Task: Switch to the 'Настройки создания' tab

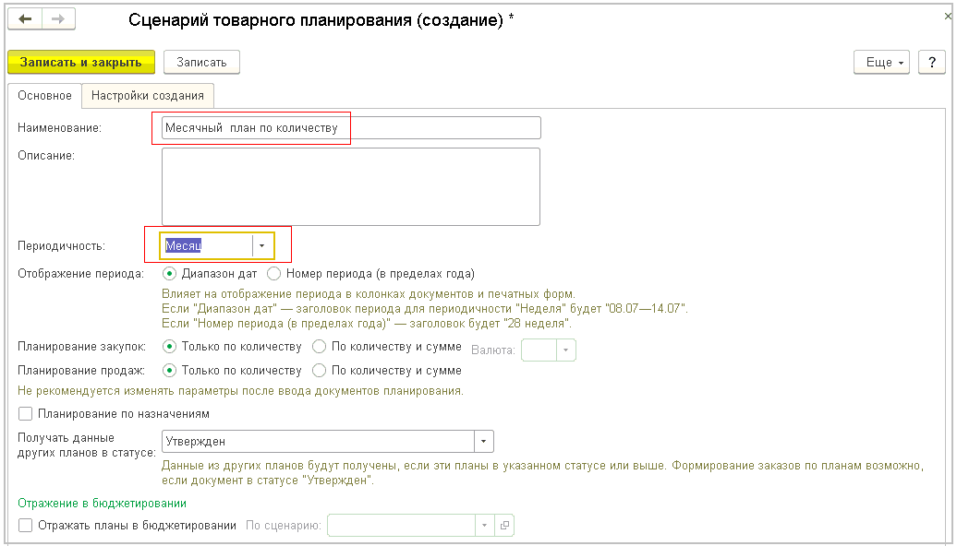Action: (x=148, y=96)
